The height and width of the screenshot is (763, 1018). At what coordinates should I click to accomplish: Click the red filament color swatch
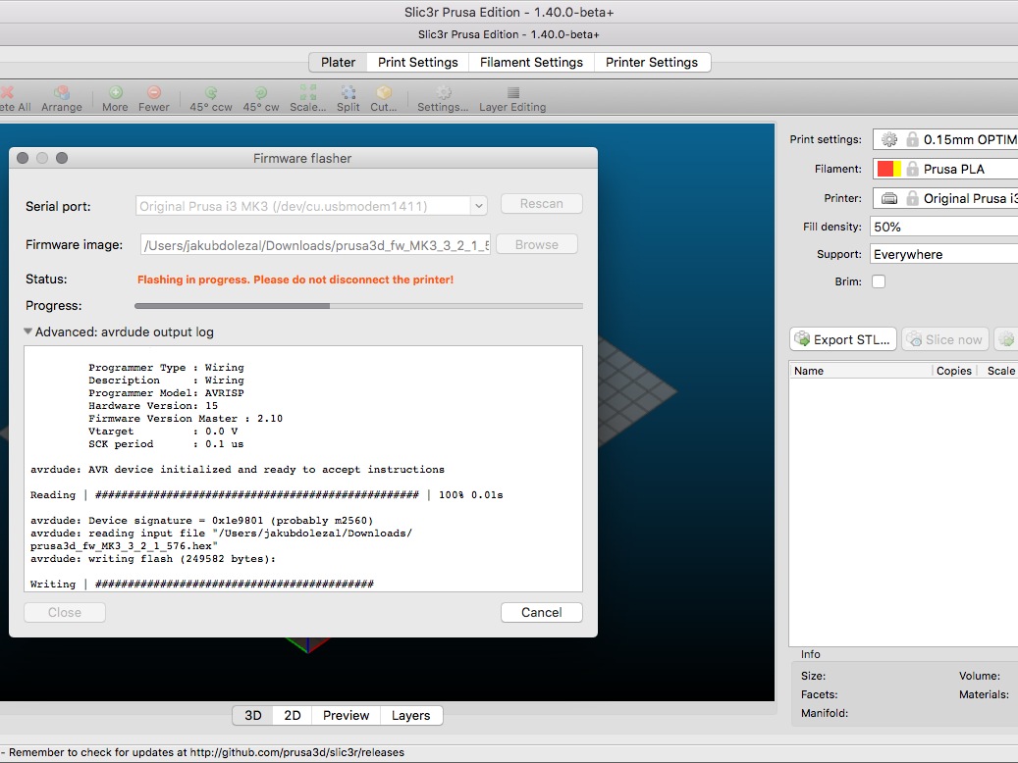point(884,169)
